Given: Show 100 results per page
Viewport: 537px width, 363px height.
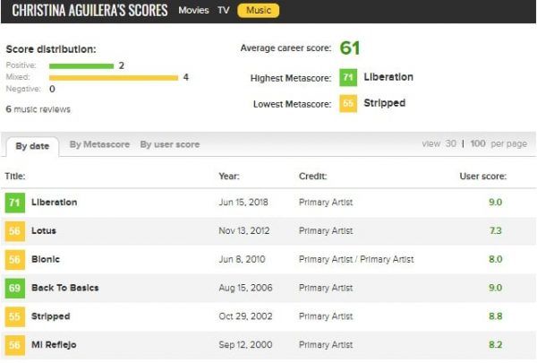Looking at the screenshot, I should (478, 144).
